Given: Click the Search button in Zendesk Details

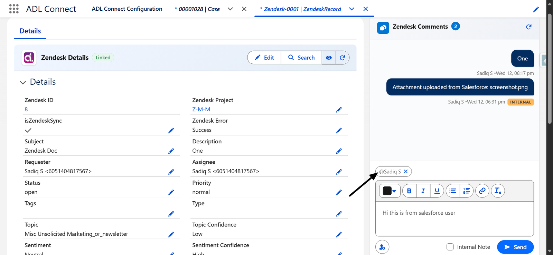Looking at the screenshot, I should [301, 58].
